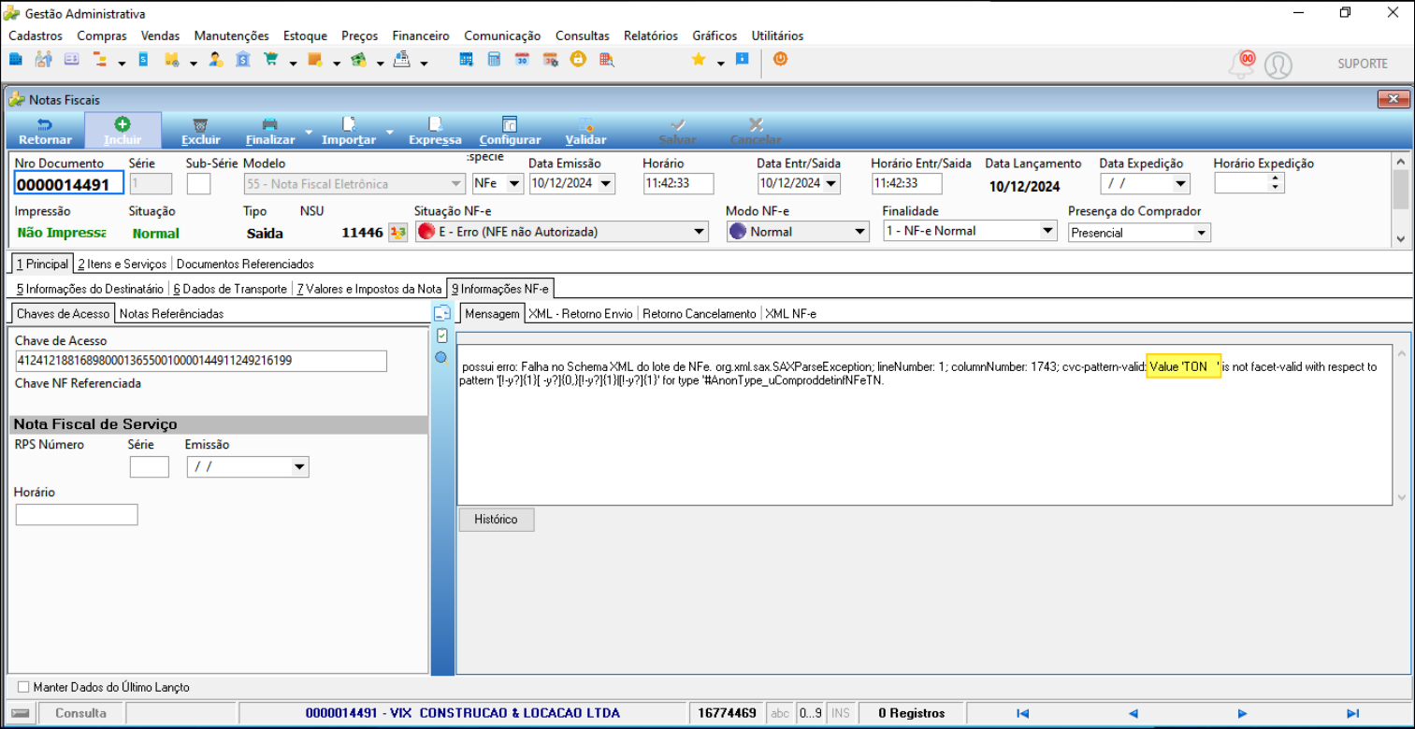
Task: Click the orange hierarchy tree icon
Action: pos(99,60)
